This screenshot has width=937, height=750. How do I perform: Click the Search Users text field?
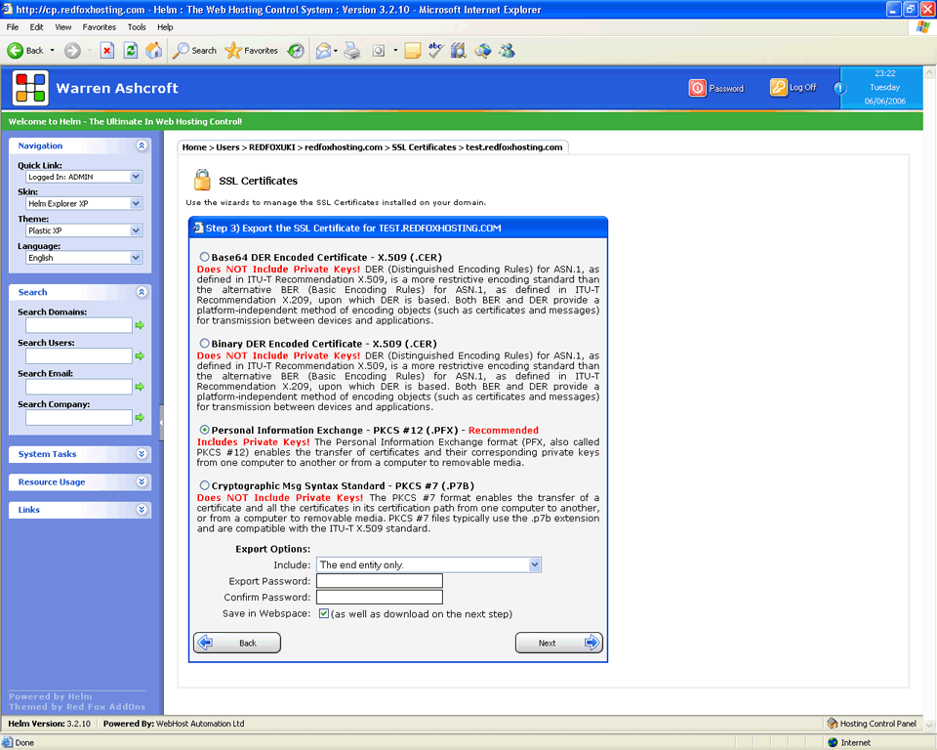pyautogui.click(x=79, y=355)
